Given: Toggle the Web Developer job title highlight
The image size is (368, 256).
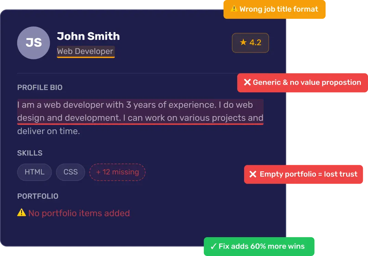Looking at the screenshot, I should click(x=86, y=51).
